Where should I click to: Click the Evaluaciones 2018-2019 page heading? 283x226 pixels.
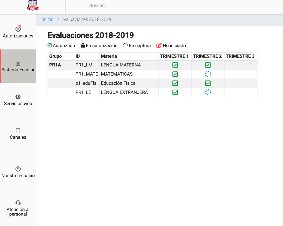[91, 35]
